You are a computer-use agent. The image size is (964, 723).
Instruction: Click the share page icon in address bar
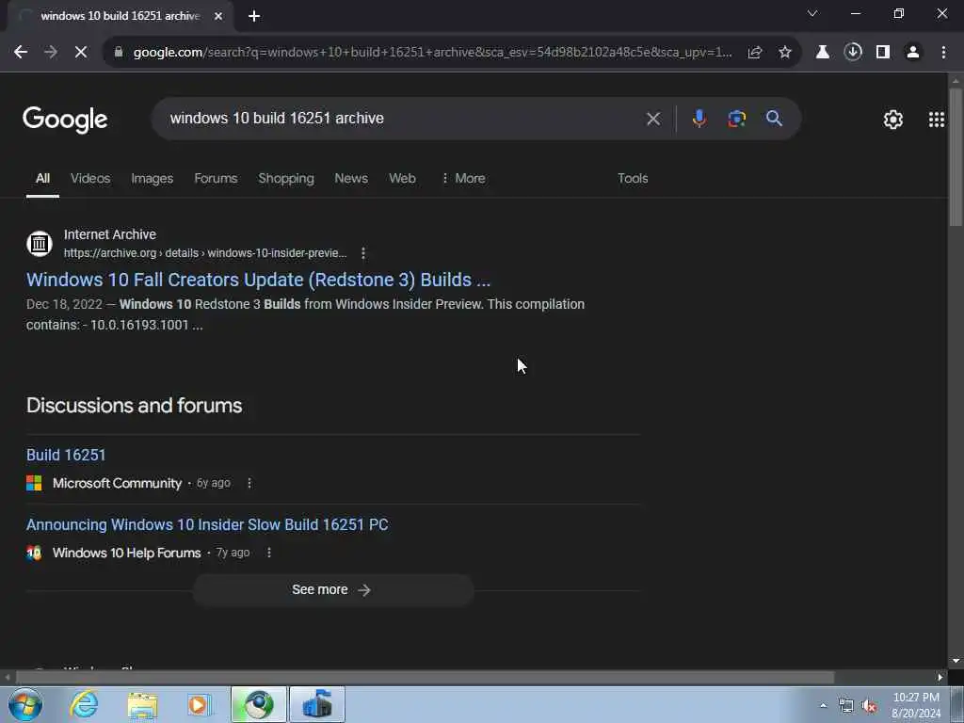click(754, 53)
